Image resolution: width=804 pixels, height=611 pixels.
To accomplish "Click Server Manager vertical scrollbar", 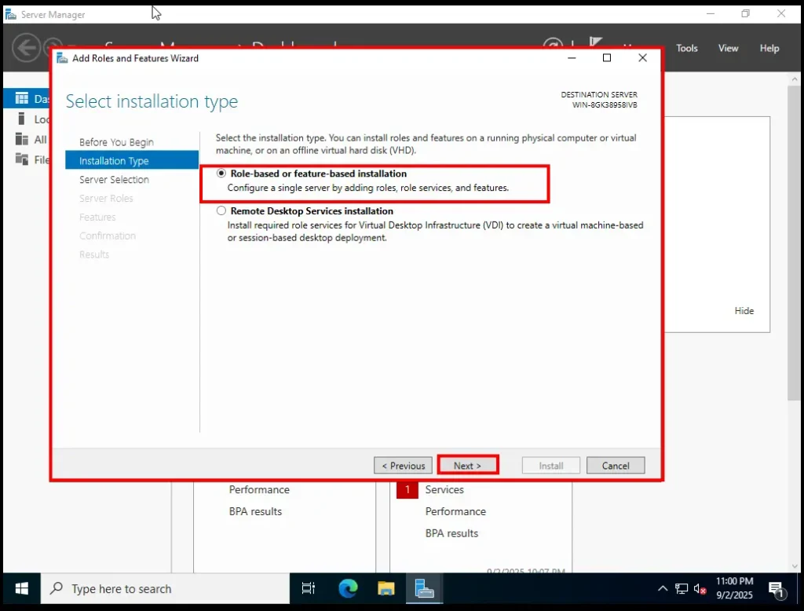I will (795, 243).
